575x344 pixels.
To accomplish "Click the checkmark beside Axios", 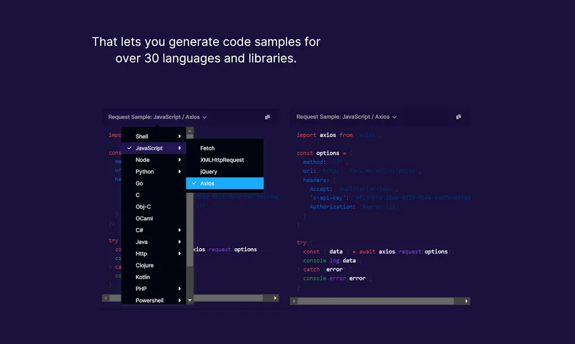I will (x=194, y=184).
